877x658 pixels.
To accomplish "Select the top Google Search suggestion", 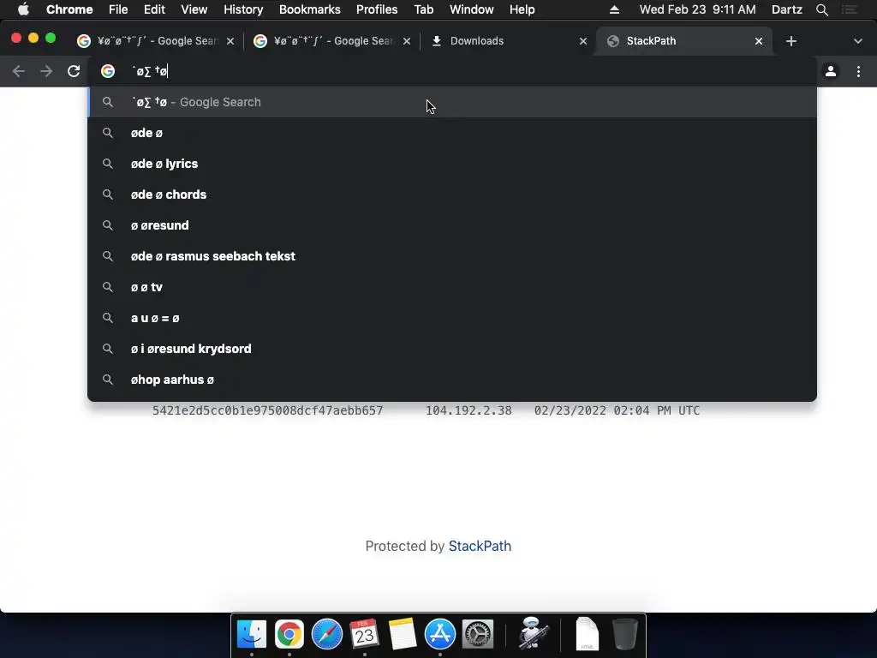I will click(x=452, y=102).
